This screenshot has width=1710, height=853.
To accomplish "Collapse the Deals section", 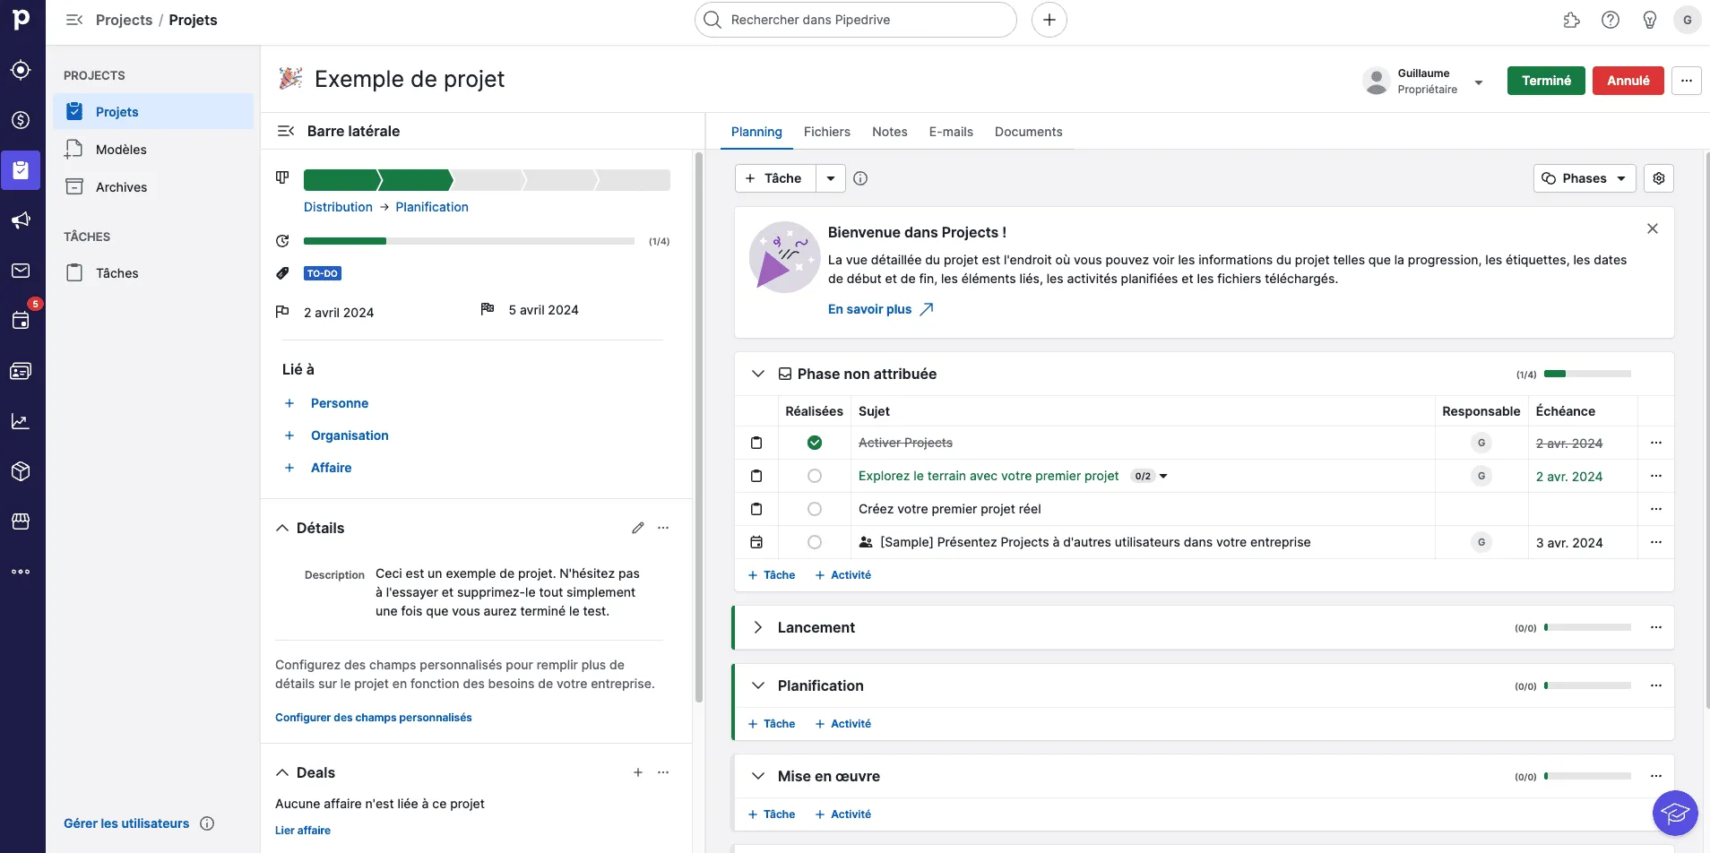I will coord(282,772).
